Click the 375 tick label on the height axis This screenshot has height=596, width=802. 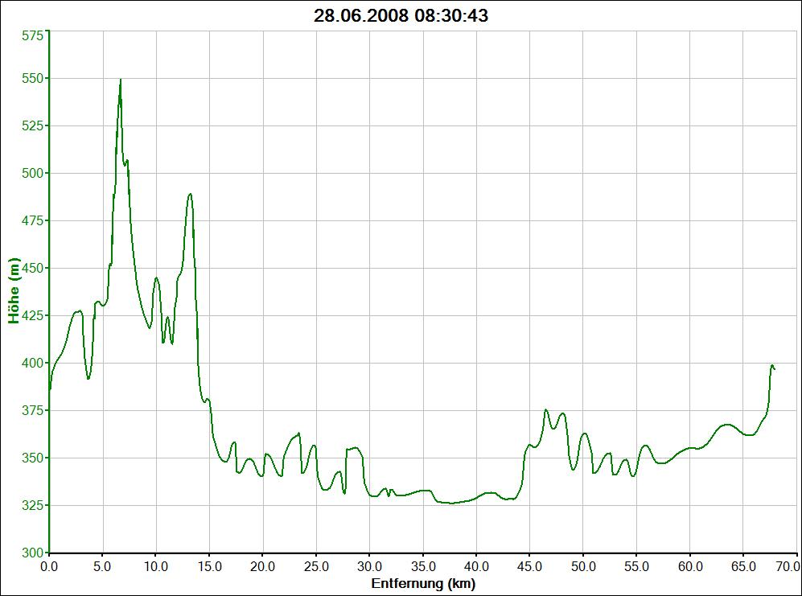click(31, 410)
